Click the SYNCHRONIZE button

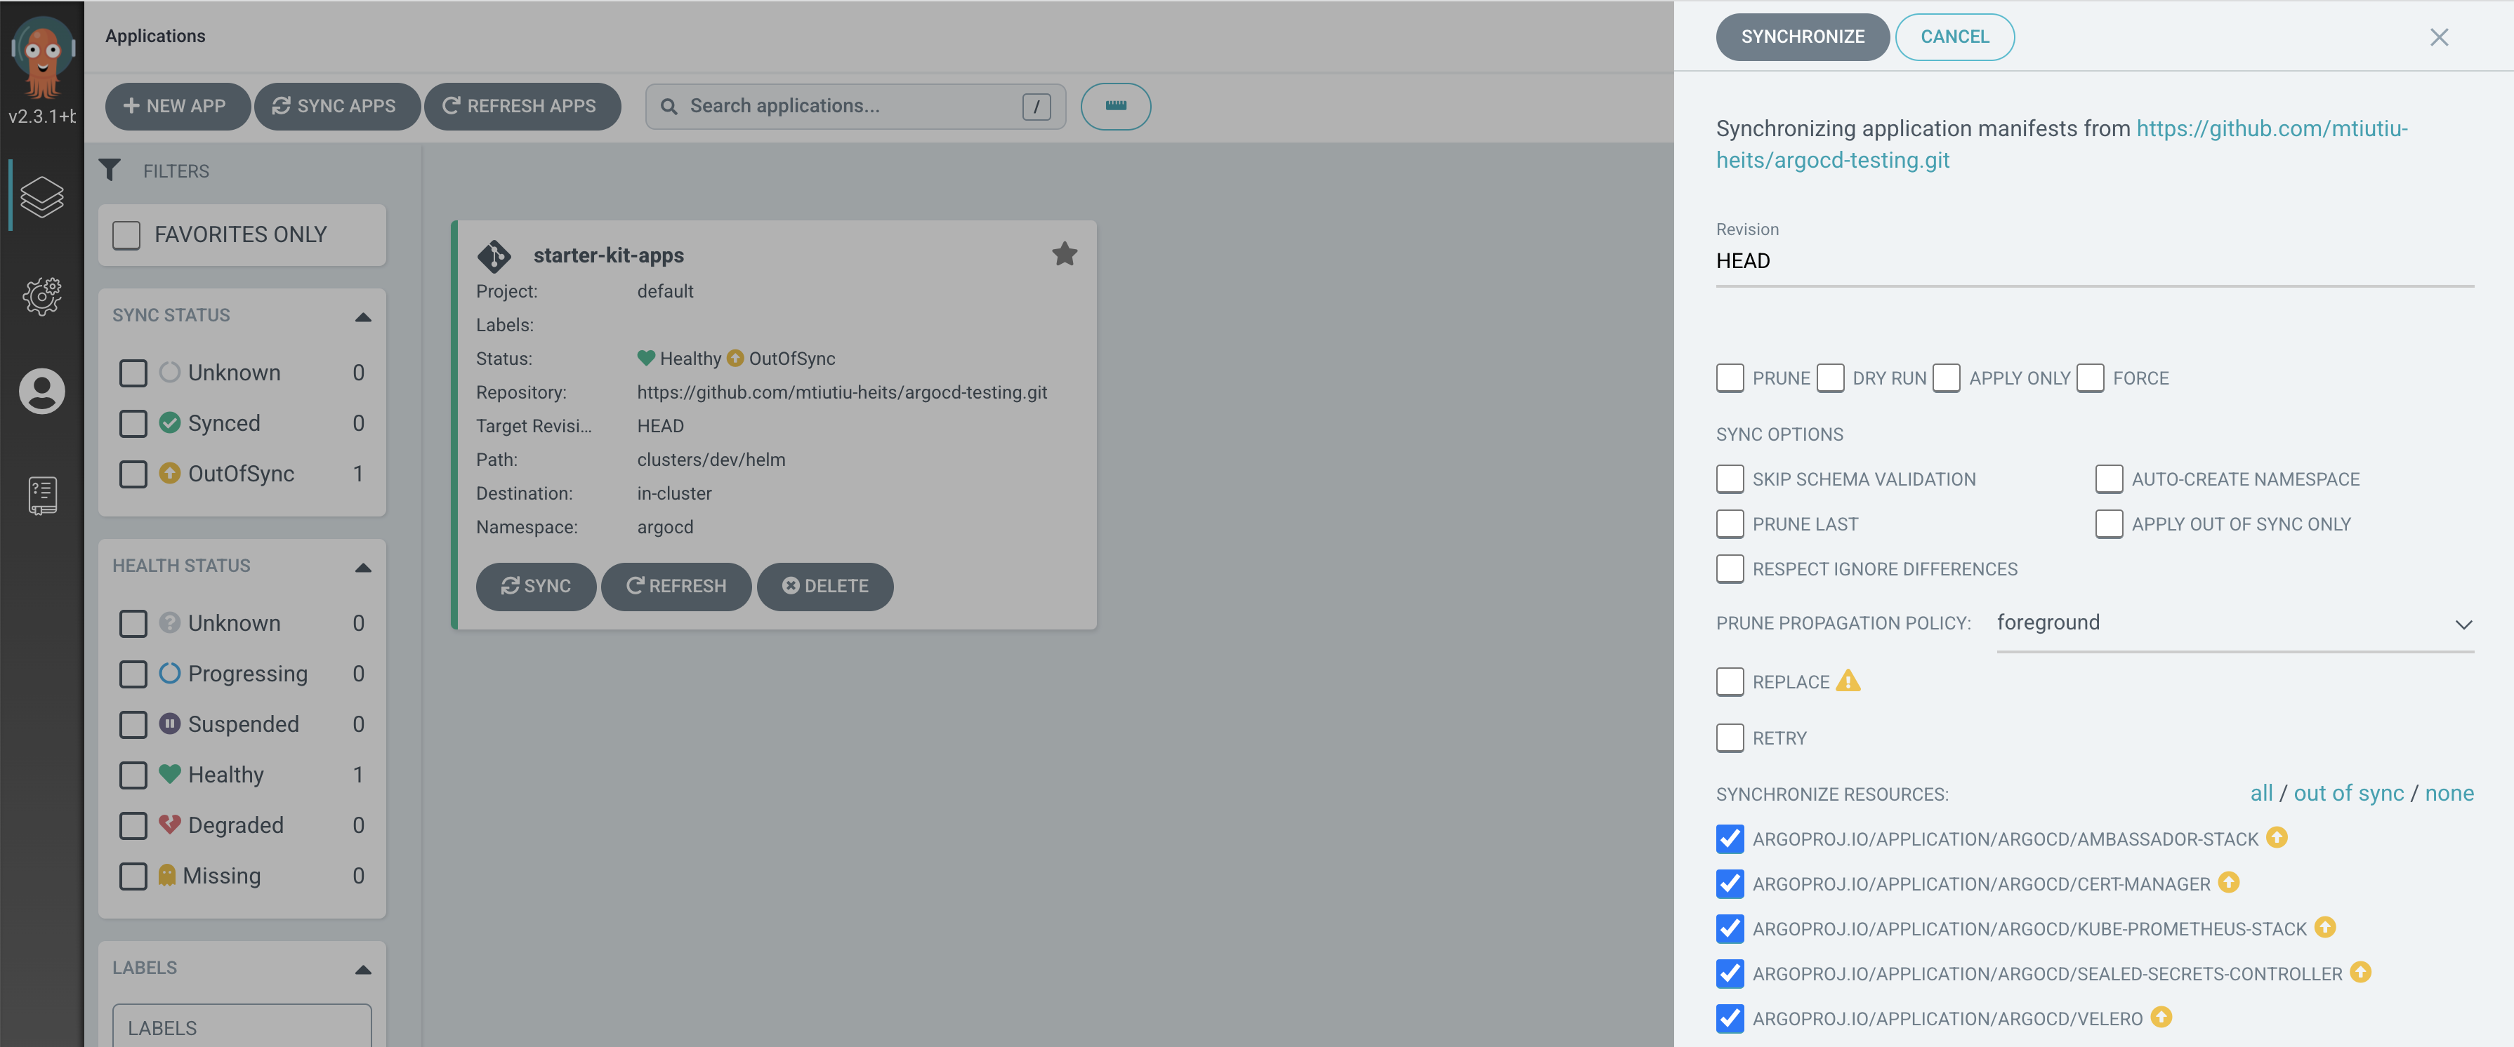(x=1801, y=37)
